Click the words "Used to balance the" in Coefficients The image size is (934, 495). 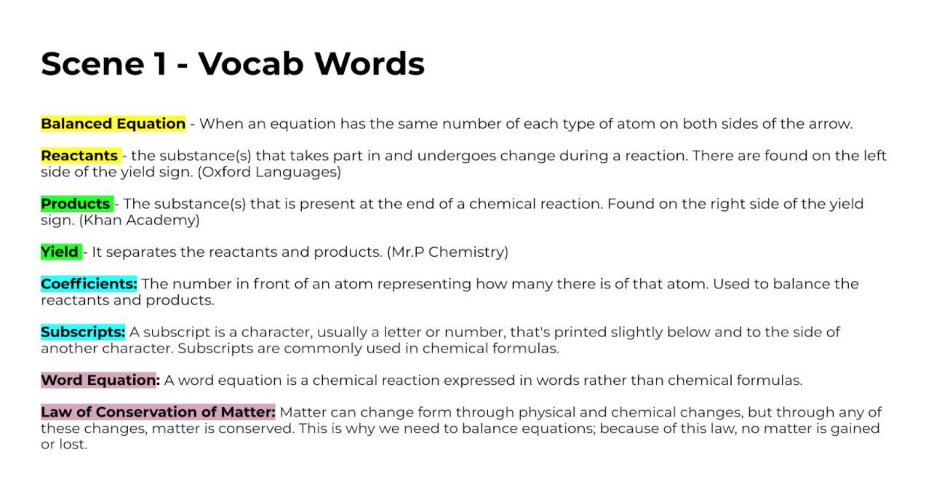(x=786, y=284)
